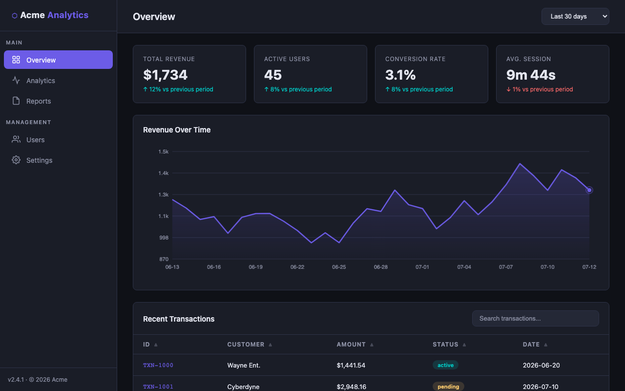This screenshot has height=391, width=625.
Task: Click the ID column header text
Action: pyautogui.click(x=146, y=345)
